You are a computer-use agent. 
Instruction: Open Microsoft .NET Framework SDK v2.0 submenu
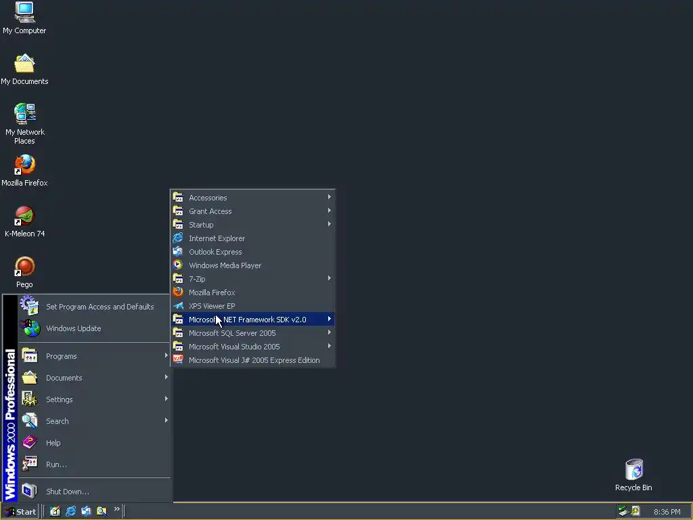[x=253, y=320]
